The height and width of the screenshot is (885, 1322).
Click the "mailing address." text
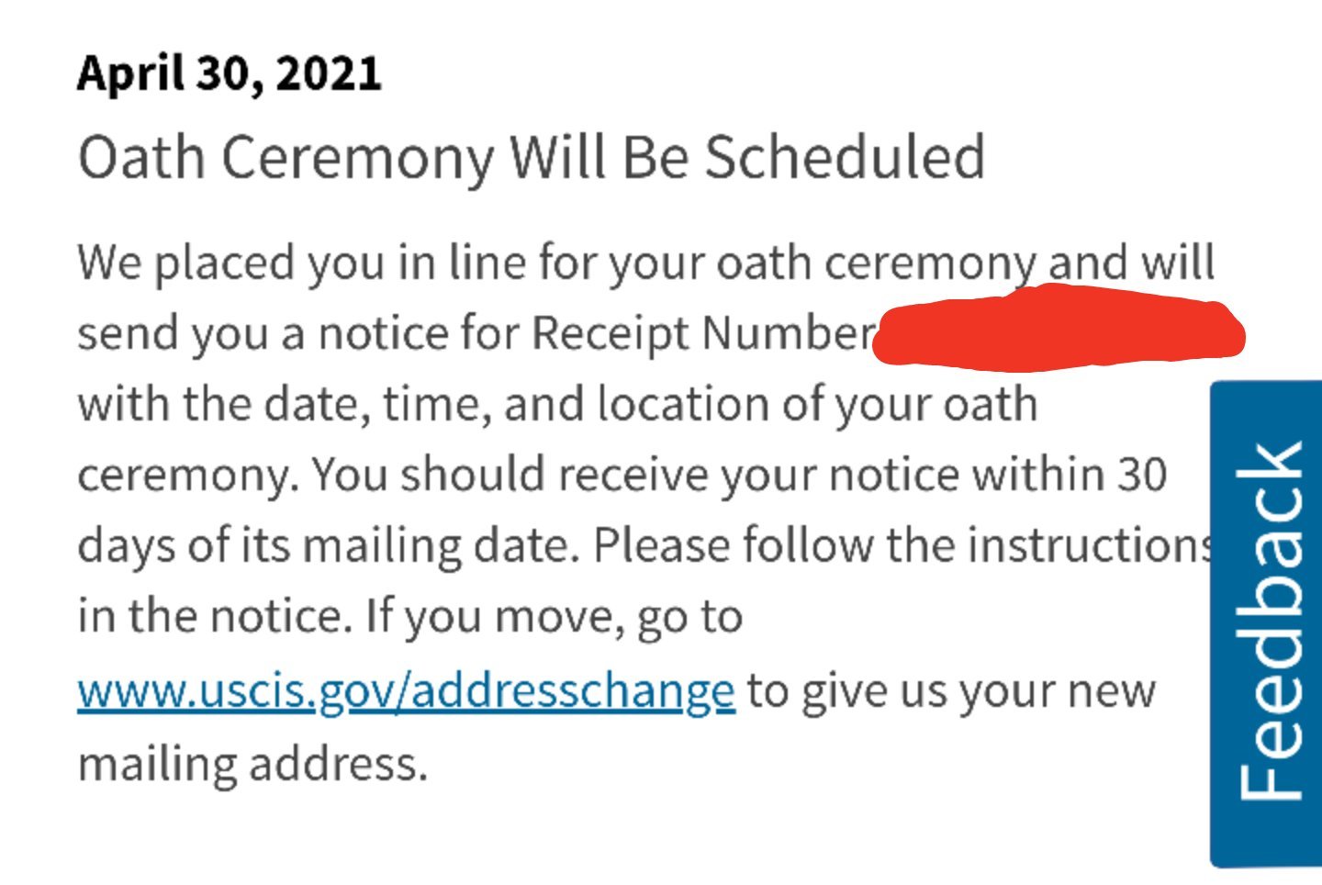252,763
